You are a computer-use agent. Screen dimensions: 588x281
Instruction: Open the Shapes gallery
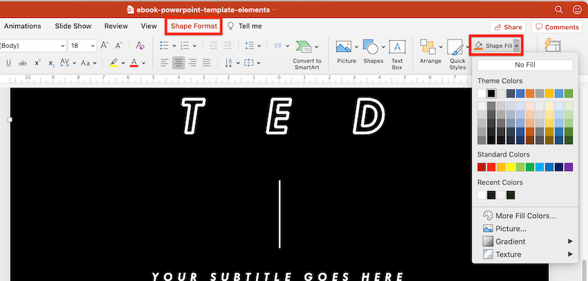pyautogui.click(x=372, y=48)
